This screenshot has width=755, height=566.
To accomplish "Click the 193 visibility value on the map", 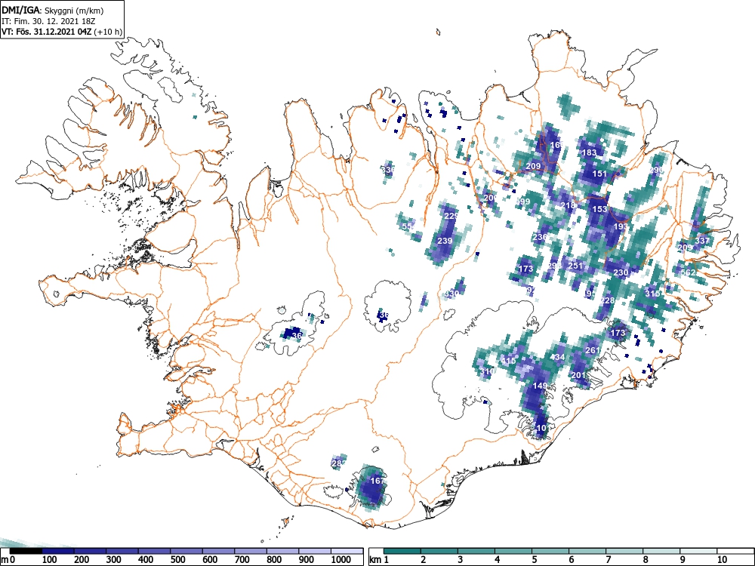I will (x=621, y=226).
